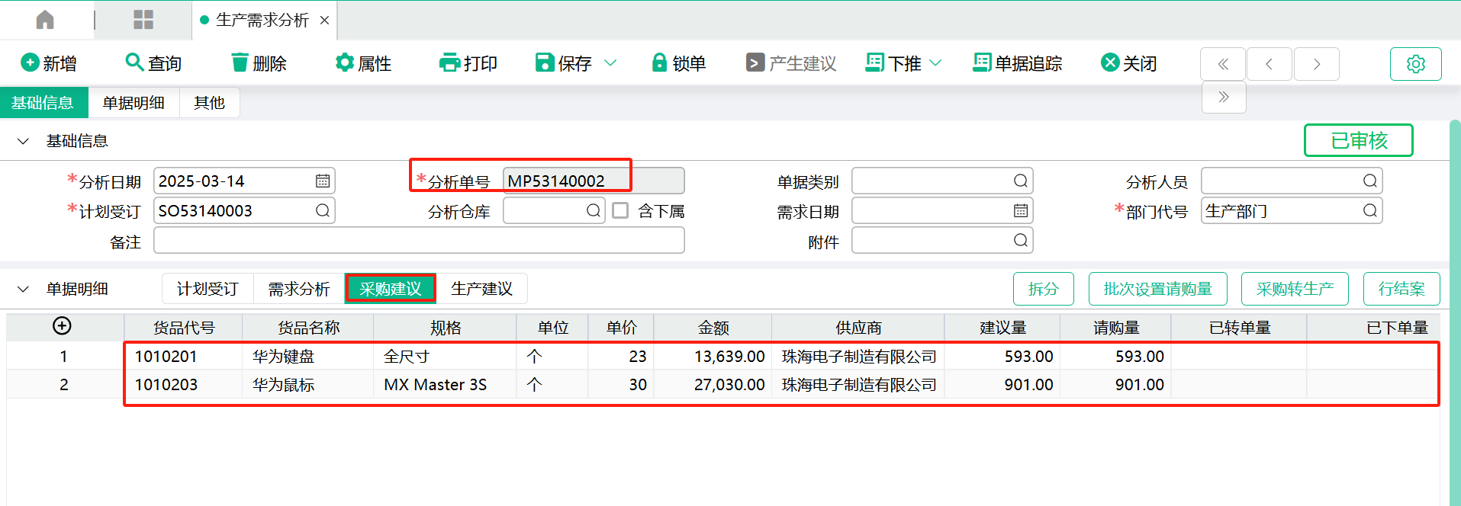
Task: Open lookup icon for 附件
Action: [x=1021, y=240]
